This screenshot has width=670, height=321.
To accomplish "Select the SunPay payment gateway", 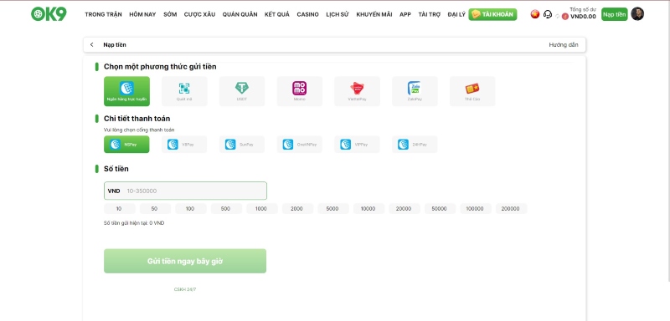I will tap(242, 145).
